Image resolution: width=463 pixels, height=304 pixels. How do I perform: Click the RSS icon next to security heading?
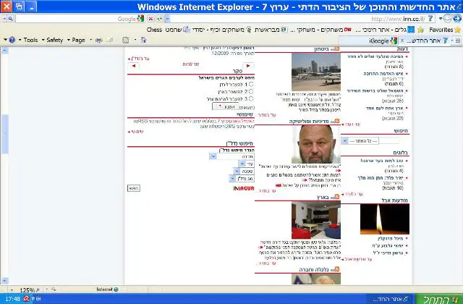(336, 50)
